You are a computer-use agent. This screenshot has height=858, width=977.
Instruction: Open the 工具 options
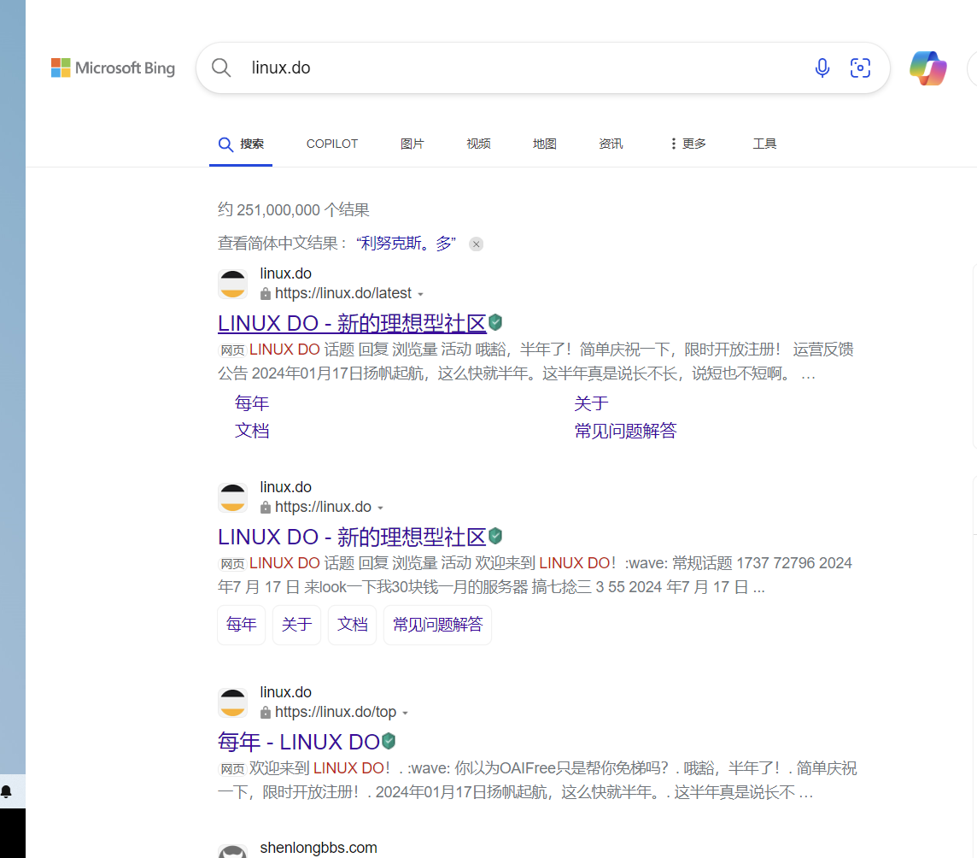[x=764, y=144]
